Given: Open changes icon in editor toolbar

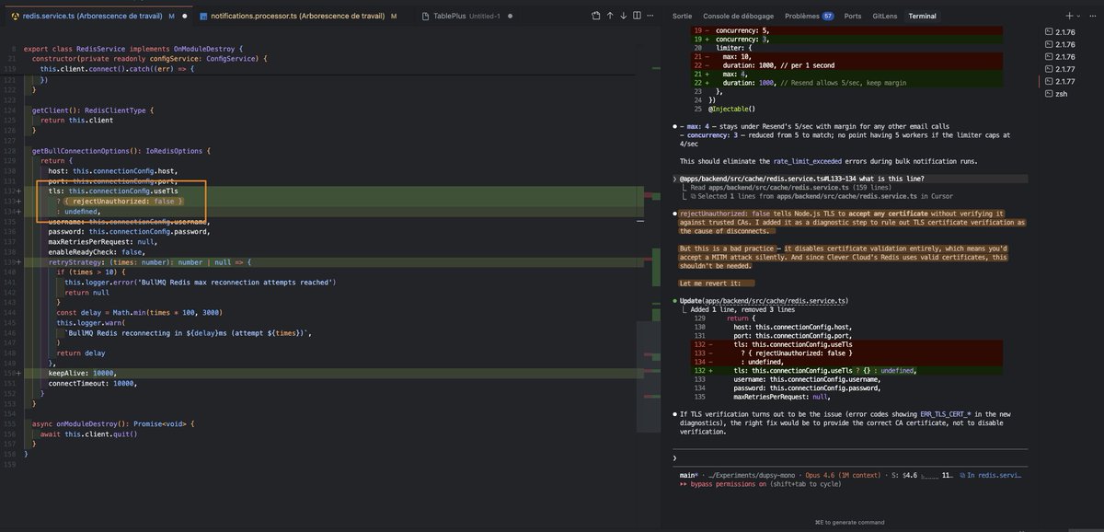Looking at the screenshot, I should pyautogui.click(x=595, y=16).
